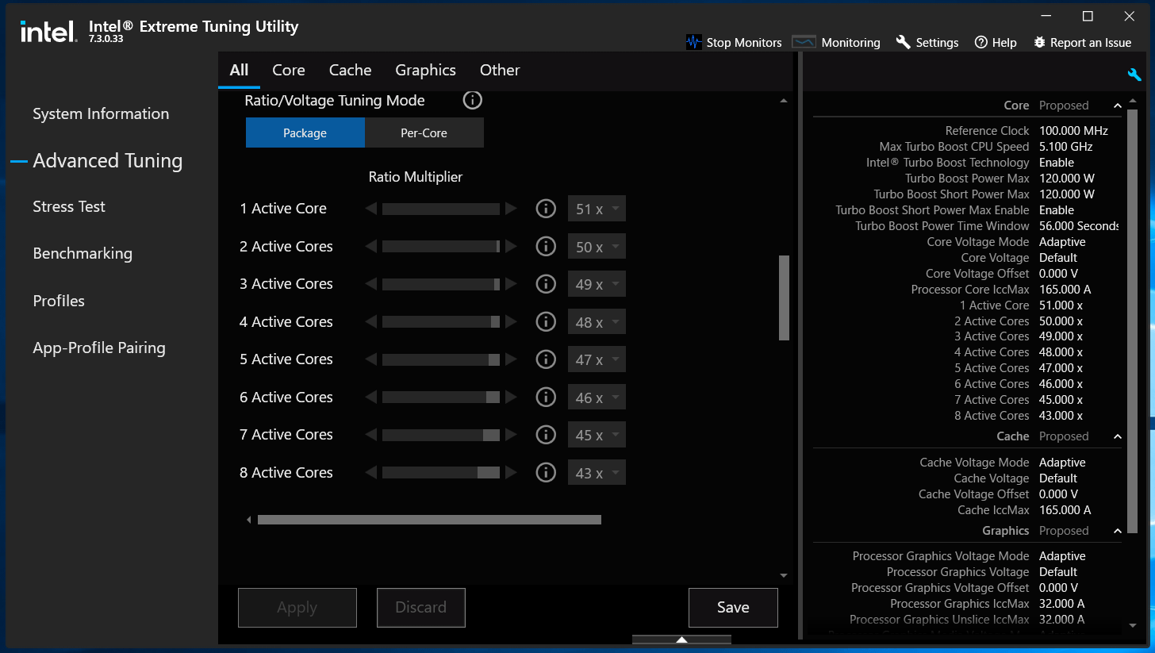Open 4 Active Cores 48 x dropdown

(597, 322)
